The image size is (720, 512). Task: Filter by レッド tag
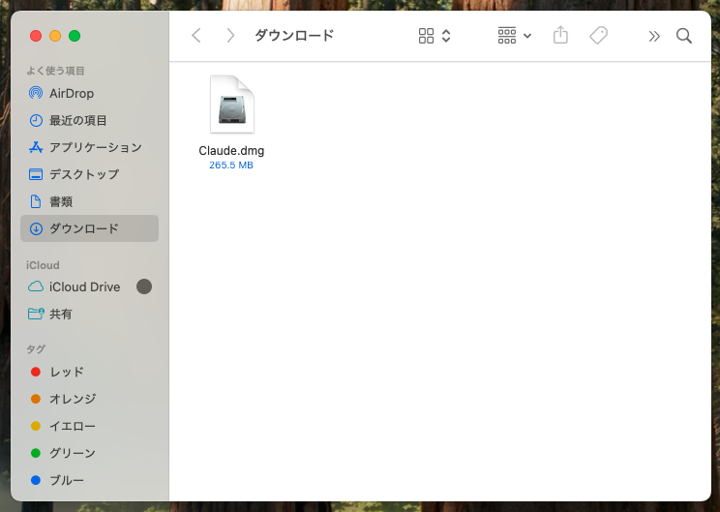(90, 372)
